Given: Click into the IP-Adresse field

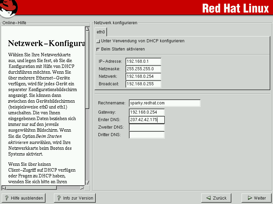Looking at the screenshot, I should point(143,61).
